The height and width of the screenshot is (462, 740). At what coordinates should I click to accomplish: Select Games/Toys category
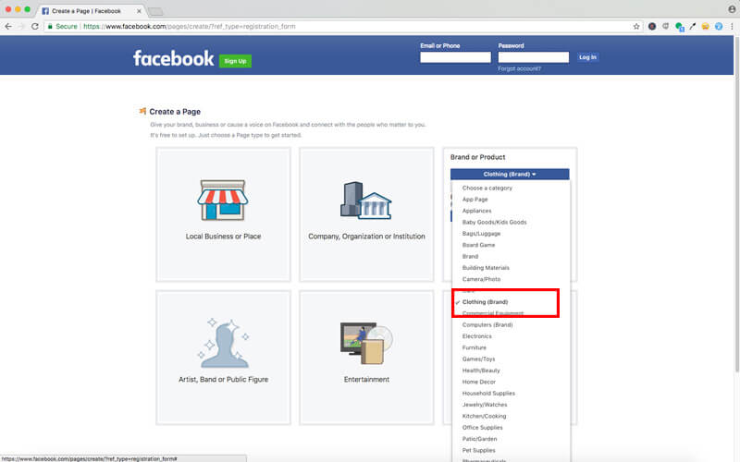(x=478, y=359)
